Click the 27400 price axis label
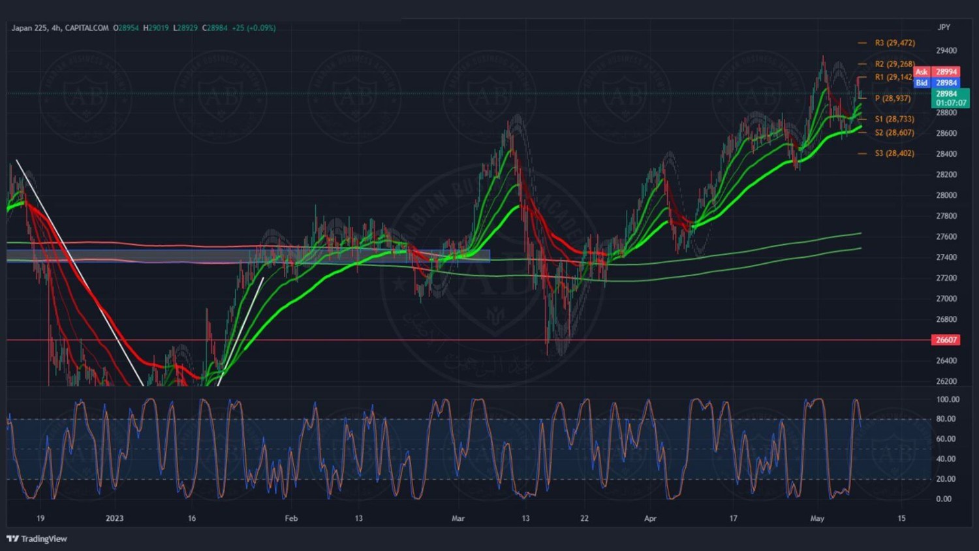979x551 pixels. click(946, 257)
